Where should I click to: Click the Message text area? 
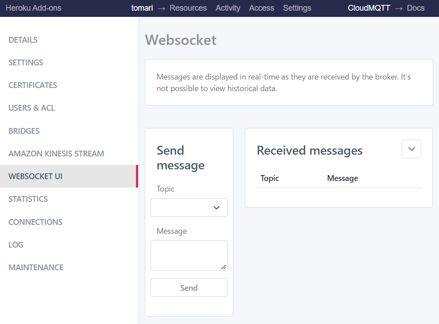click(189, 256)
